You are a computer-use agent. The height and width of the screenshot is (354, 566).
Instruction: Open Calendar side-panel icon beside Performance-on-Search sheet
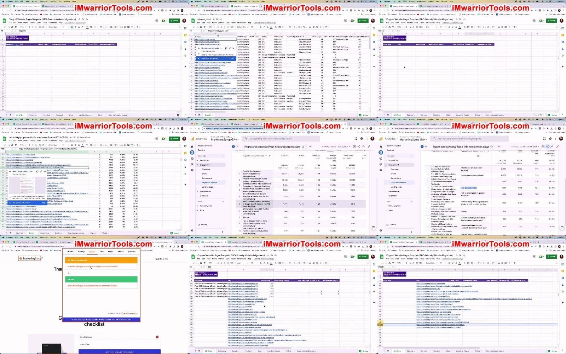coord(185,146)
